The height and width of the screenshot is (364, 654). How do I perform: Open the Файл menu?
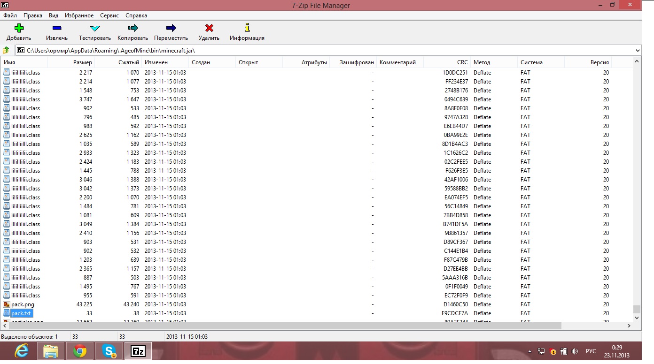[10, 15]
